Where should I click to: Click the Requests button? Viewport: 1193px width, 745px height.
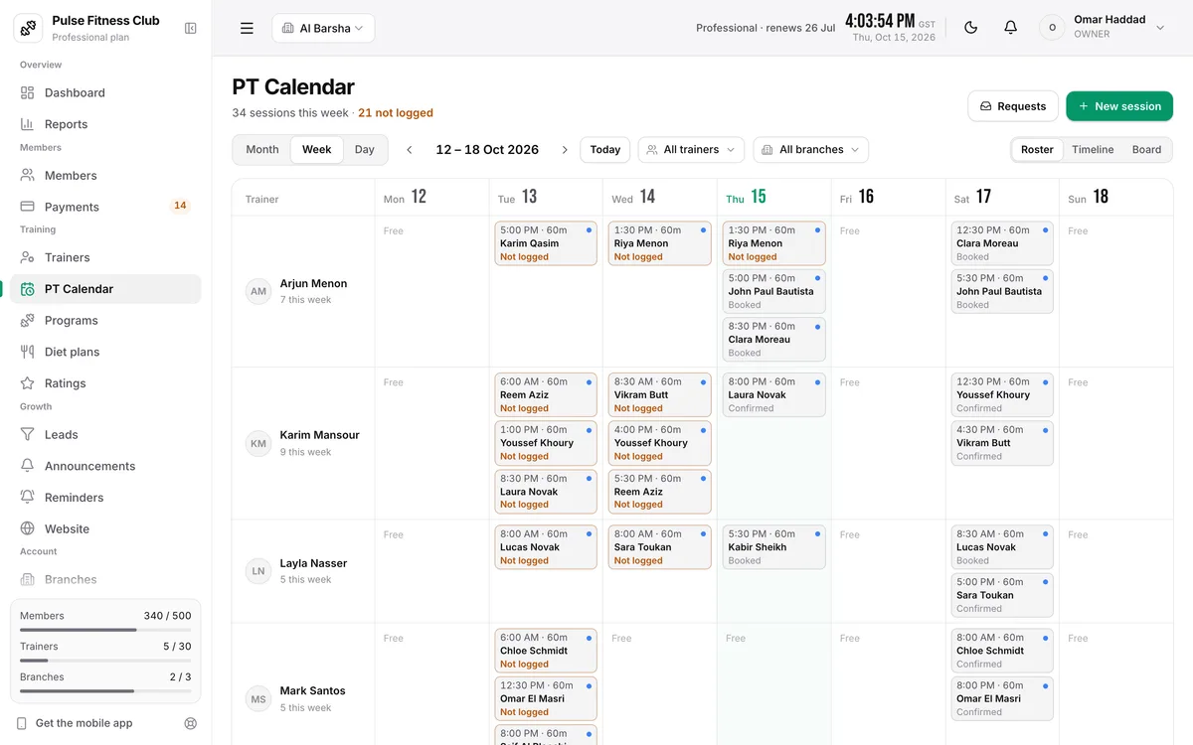[1012, 106]
